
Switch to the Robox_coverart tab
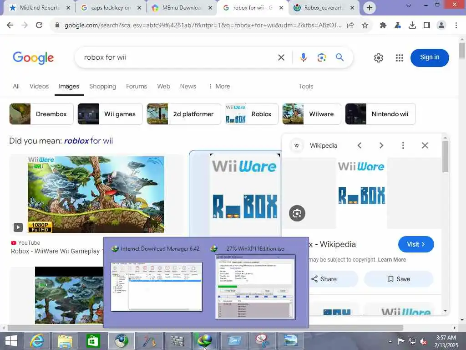pyautogui.click(x=324, y=8)
